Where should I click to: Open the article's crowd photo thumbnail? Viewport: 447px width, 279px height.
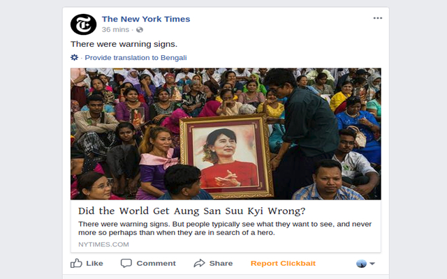pos(226,134)
